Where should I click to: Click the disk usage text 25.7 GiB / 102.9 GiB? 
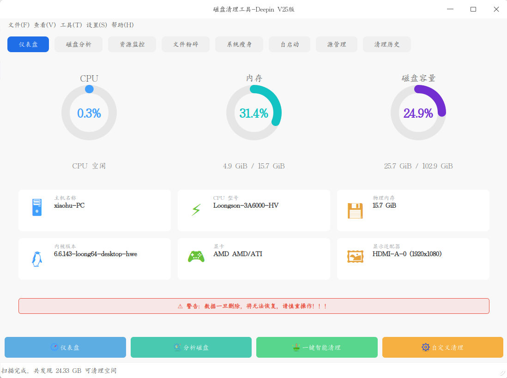click(x=418, y=166)
